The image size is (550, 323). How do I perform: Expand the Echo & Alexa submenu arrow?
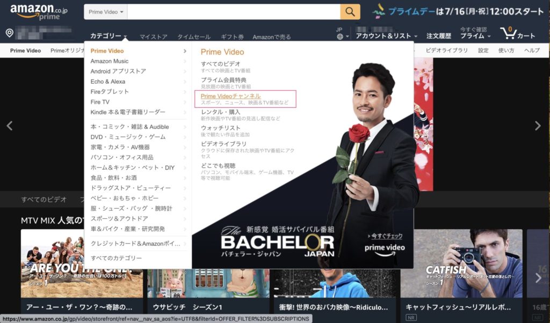[185, 82]
